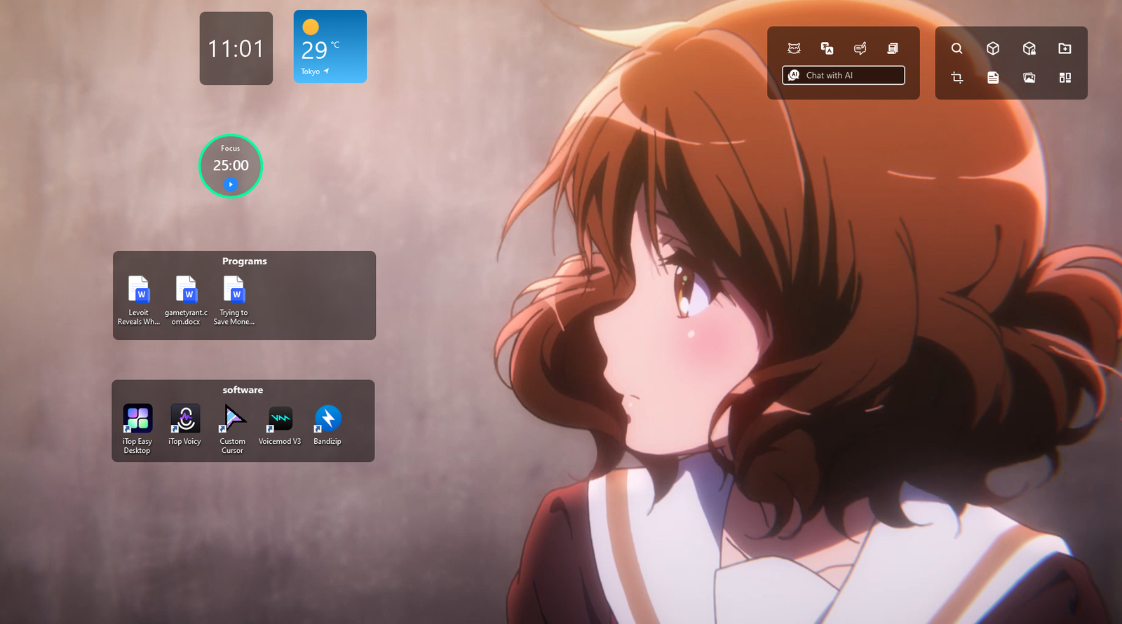Open the translate tool icon
Screen dimensions: 1122x624
pyautogui.click(x=827, y=48)
